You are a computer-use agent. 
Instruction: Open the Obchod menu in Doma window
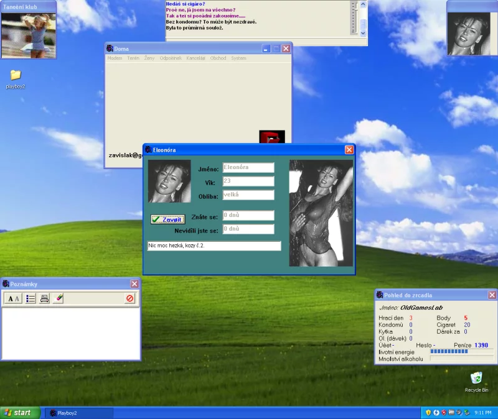218,58
